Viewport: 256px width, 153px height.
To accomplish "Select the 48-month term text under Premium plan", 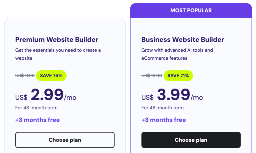I will point(36,108).
